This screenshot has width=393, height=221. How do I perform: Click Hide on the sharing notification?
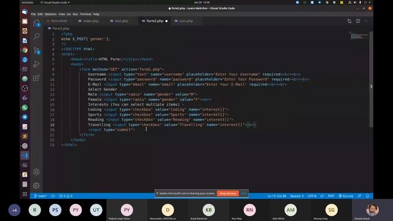[x=244, y=193]
